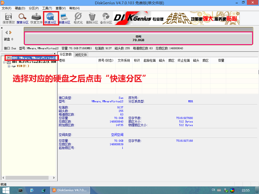The height and width of the screenshot is (194, 259).
Task: Click the Recover Files (恢复文件) icon
Action: pos(36,18)
